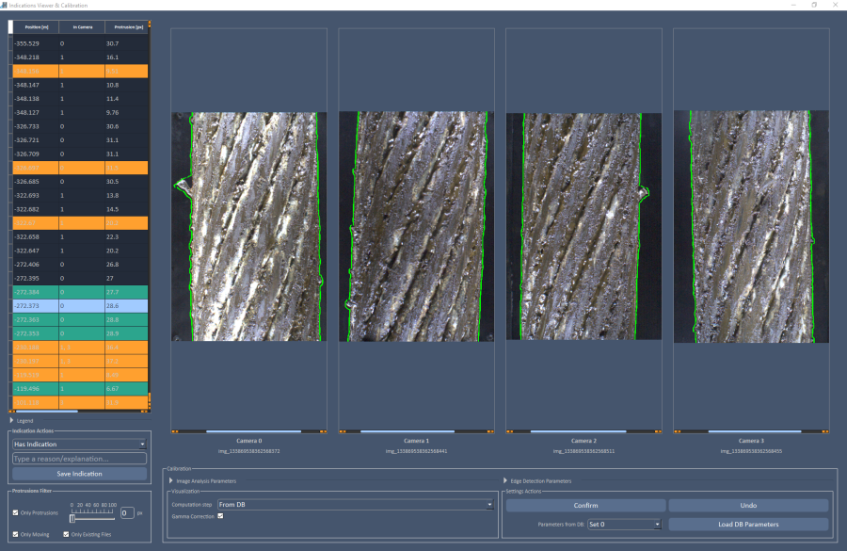Uncheck the Only Moving checkbox
Screen dimensions: 847x551
pyautogui.click(x=16, y=534)
